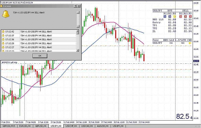201x128 pixels.
Task: Click the bell icon in the 17:12:28 row
Action: tap(3, 43)
